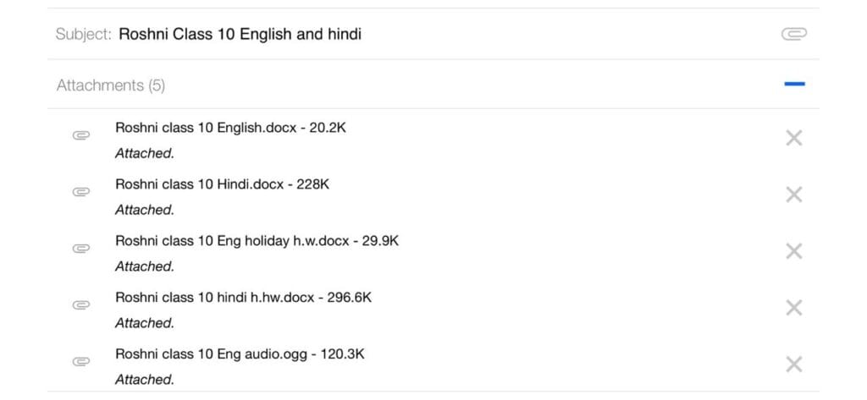The image size is (867, 400).
Task: Remove Roshni class 10 Hindi.docx attachment
Action: pos(794,195)
